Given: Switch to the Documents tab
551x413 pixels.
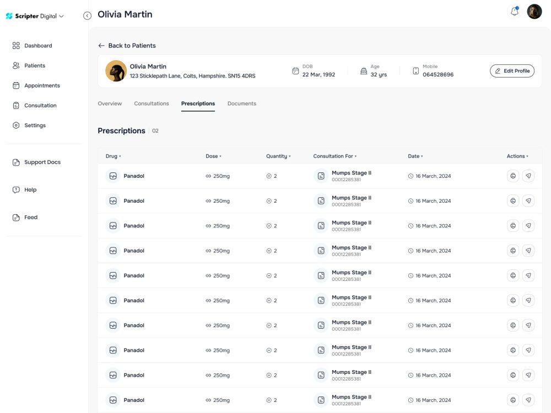Looking at the screenshot, I should point(242,104).
